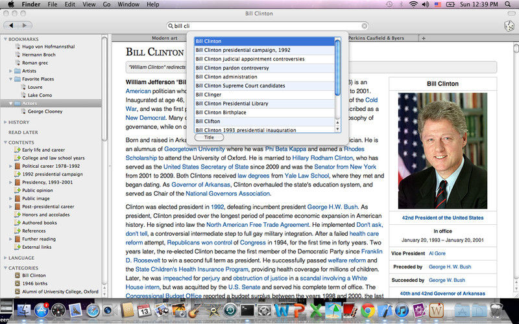Open Microsoft Word from the dock
The width and height of the screenshot is (519, 324).
(282, 311)
